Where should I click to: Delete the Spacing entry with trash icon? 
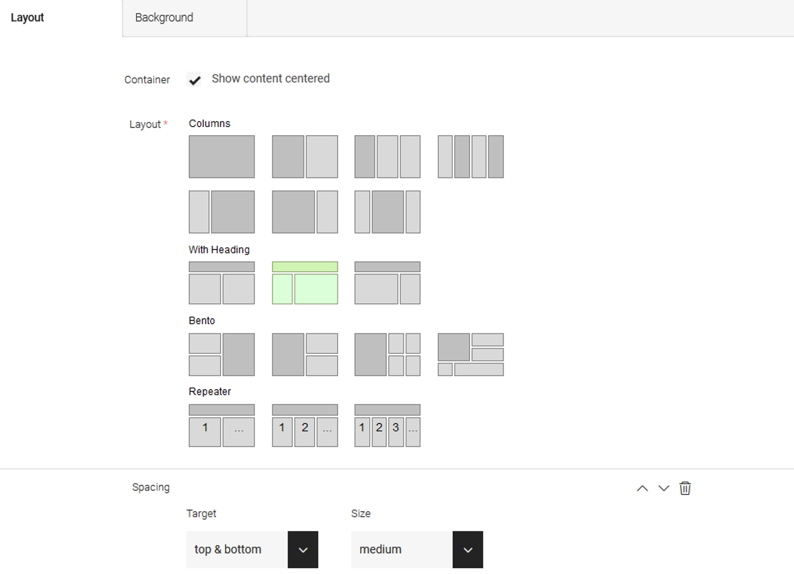click(685, 488)
